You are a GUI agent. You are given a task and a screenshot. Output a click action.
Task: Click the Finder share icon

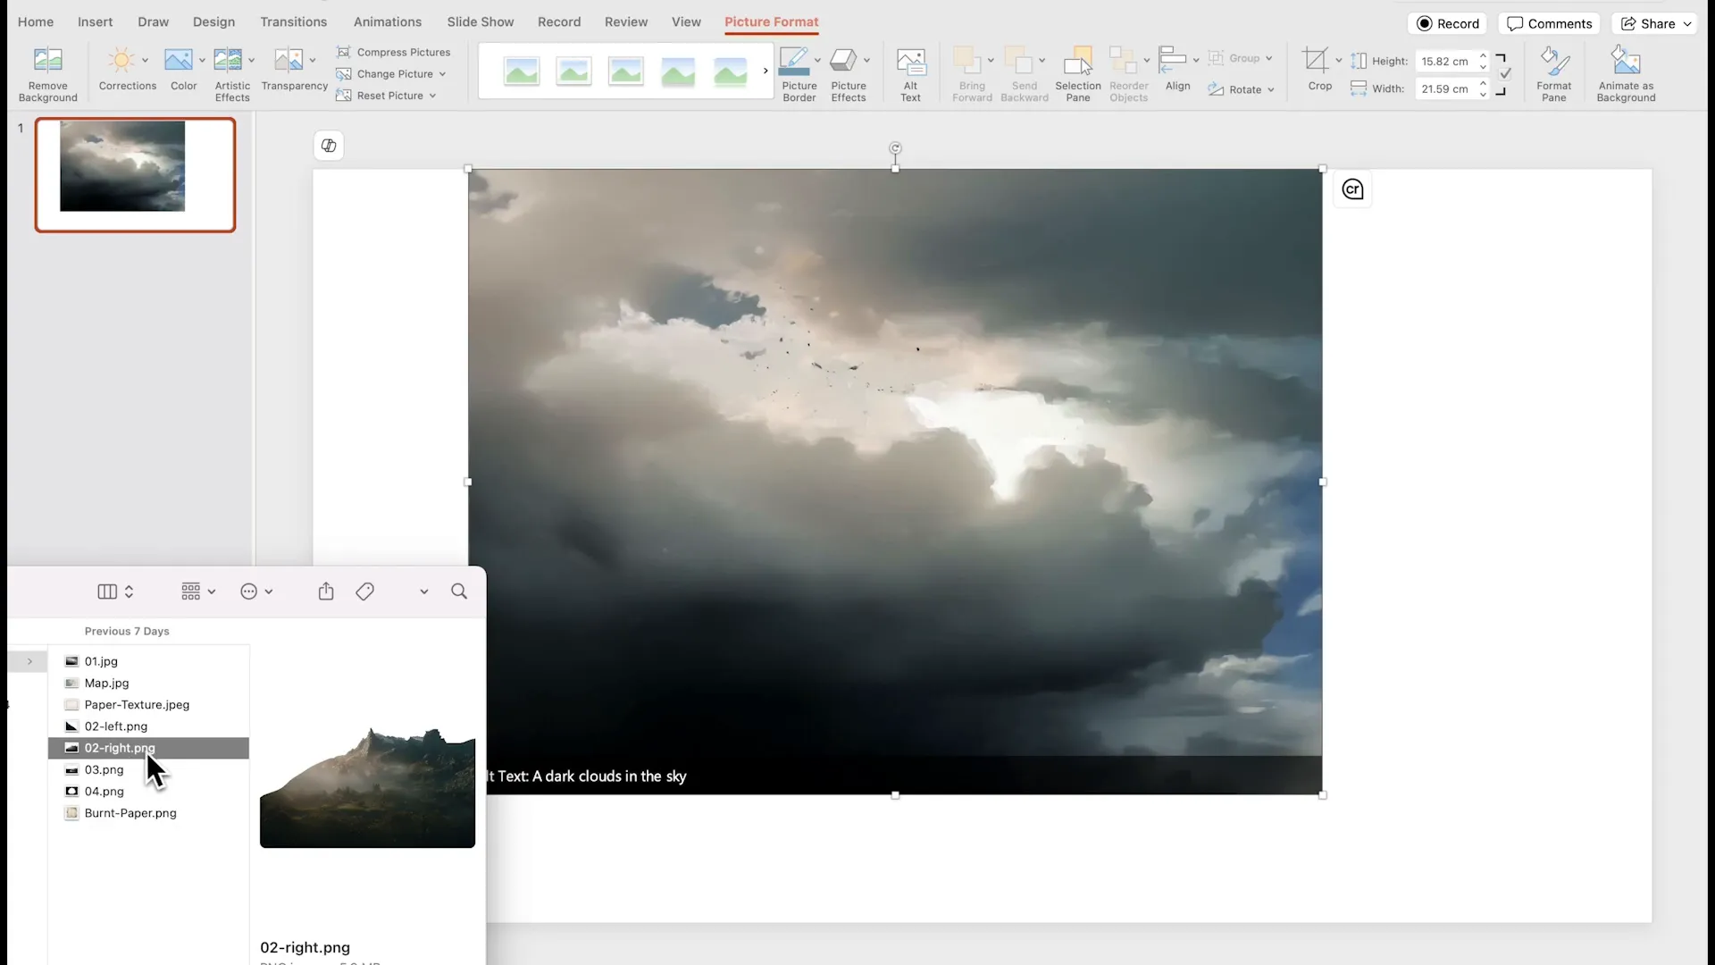click(326, 592)
